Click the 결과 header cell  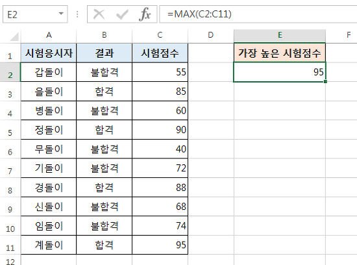[105, 53]
